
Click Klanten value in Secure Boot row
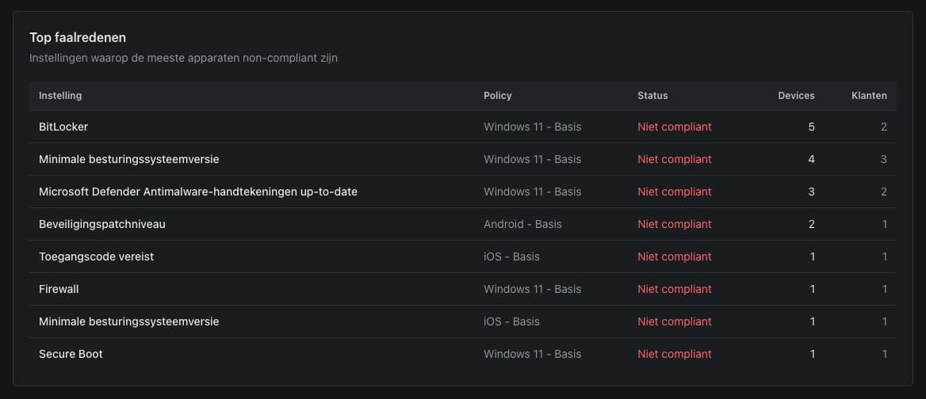pyautogui.click(x=884, y=354)
